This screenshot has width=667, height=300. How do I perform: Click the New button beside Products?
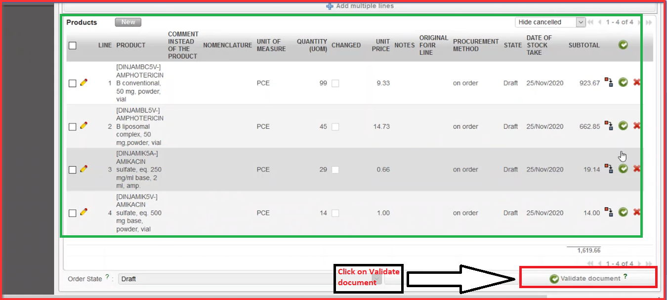coord(128,22)
